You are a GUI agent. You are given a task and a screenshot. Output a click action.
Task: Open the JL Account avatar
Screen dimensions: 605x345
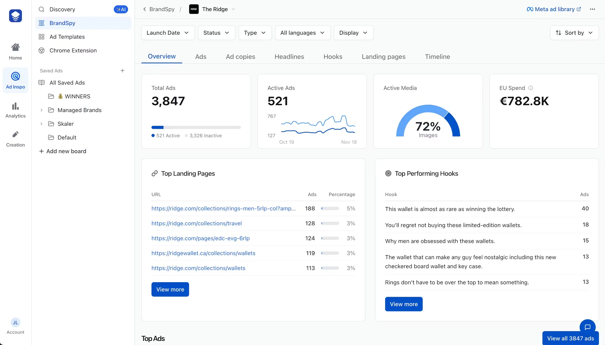coord(15,322)
